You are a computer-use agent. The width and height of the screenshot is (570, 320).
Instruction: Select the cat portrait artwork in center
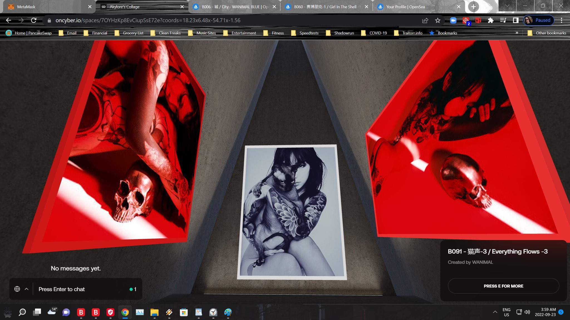tap(292, 212)
